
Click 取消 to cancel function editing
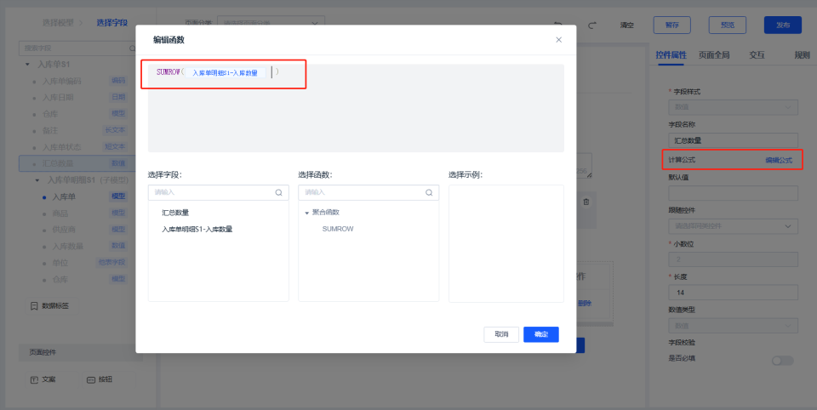click(501, 334)
